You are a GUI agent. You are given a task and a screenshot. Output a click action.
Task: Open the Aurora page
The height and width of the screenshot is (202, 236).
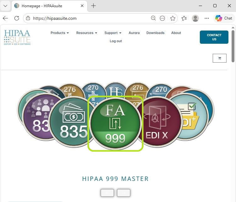[134, 33]
